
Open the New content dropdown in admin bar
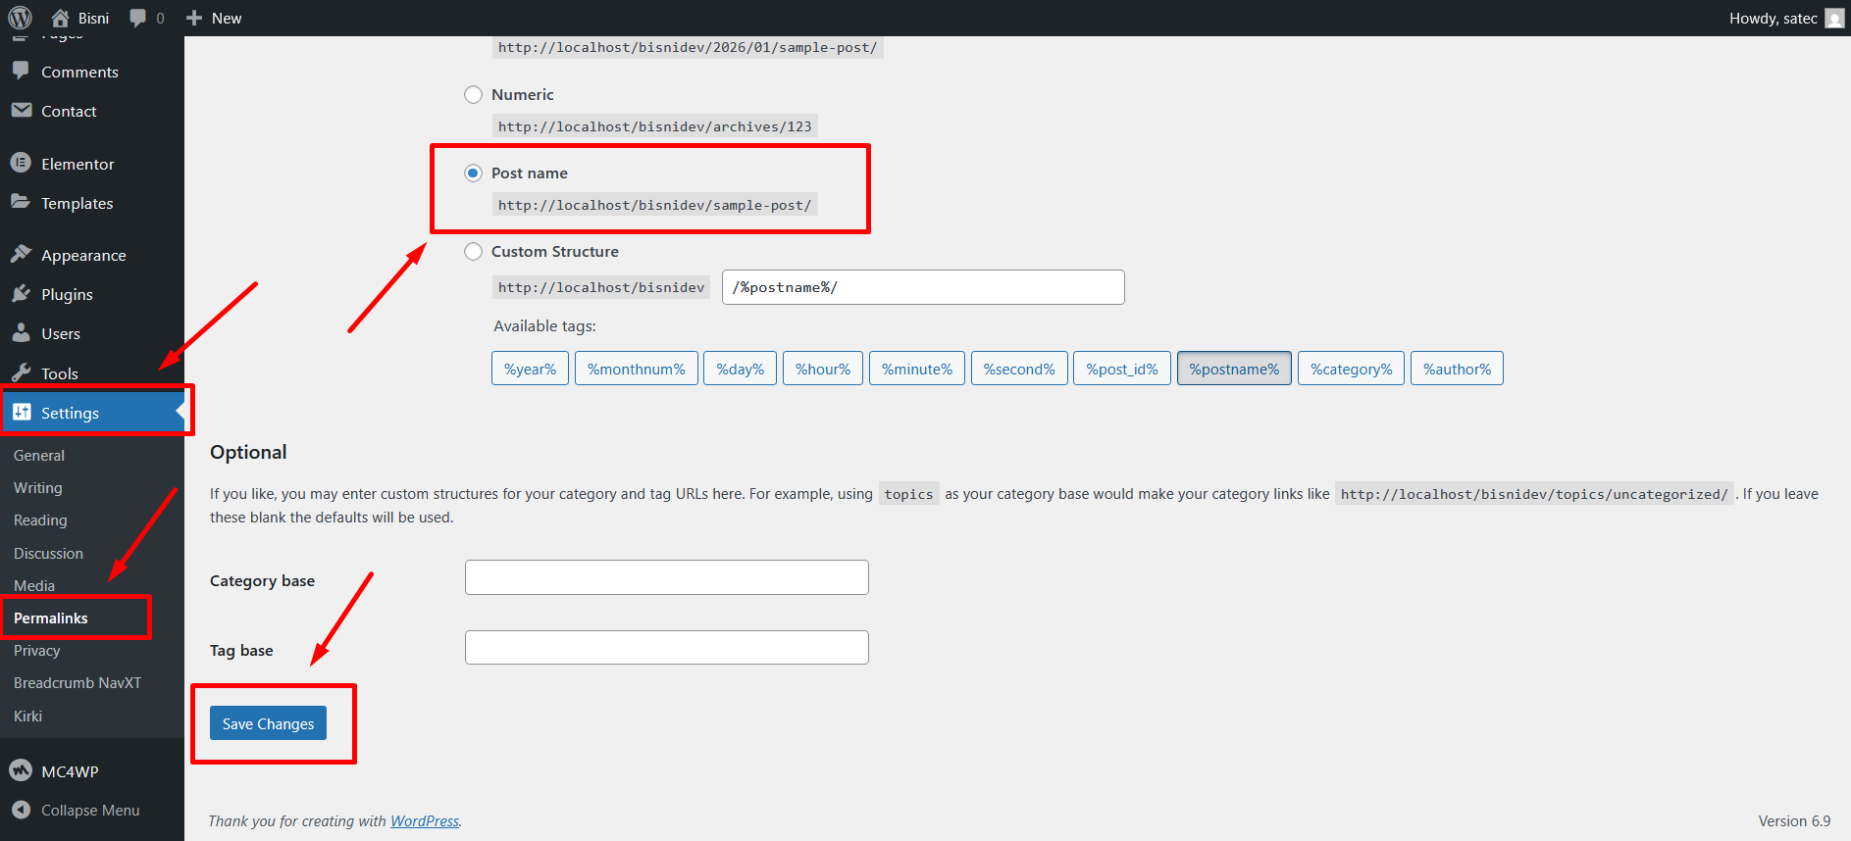[x=214, y=18]
